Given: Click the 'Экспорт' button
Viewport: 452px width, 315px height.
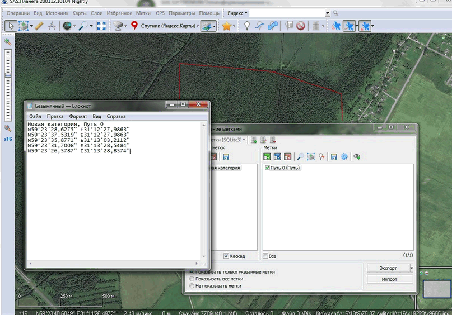Looking at the screenshot, I should (388, 268).
